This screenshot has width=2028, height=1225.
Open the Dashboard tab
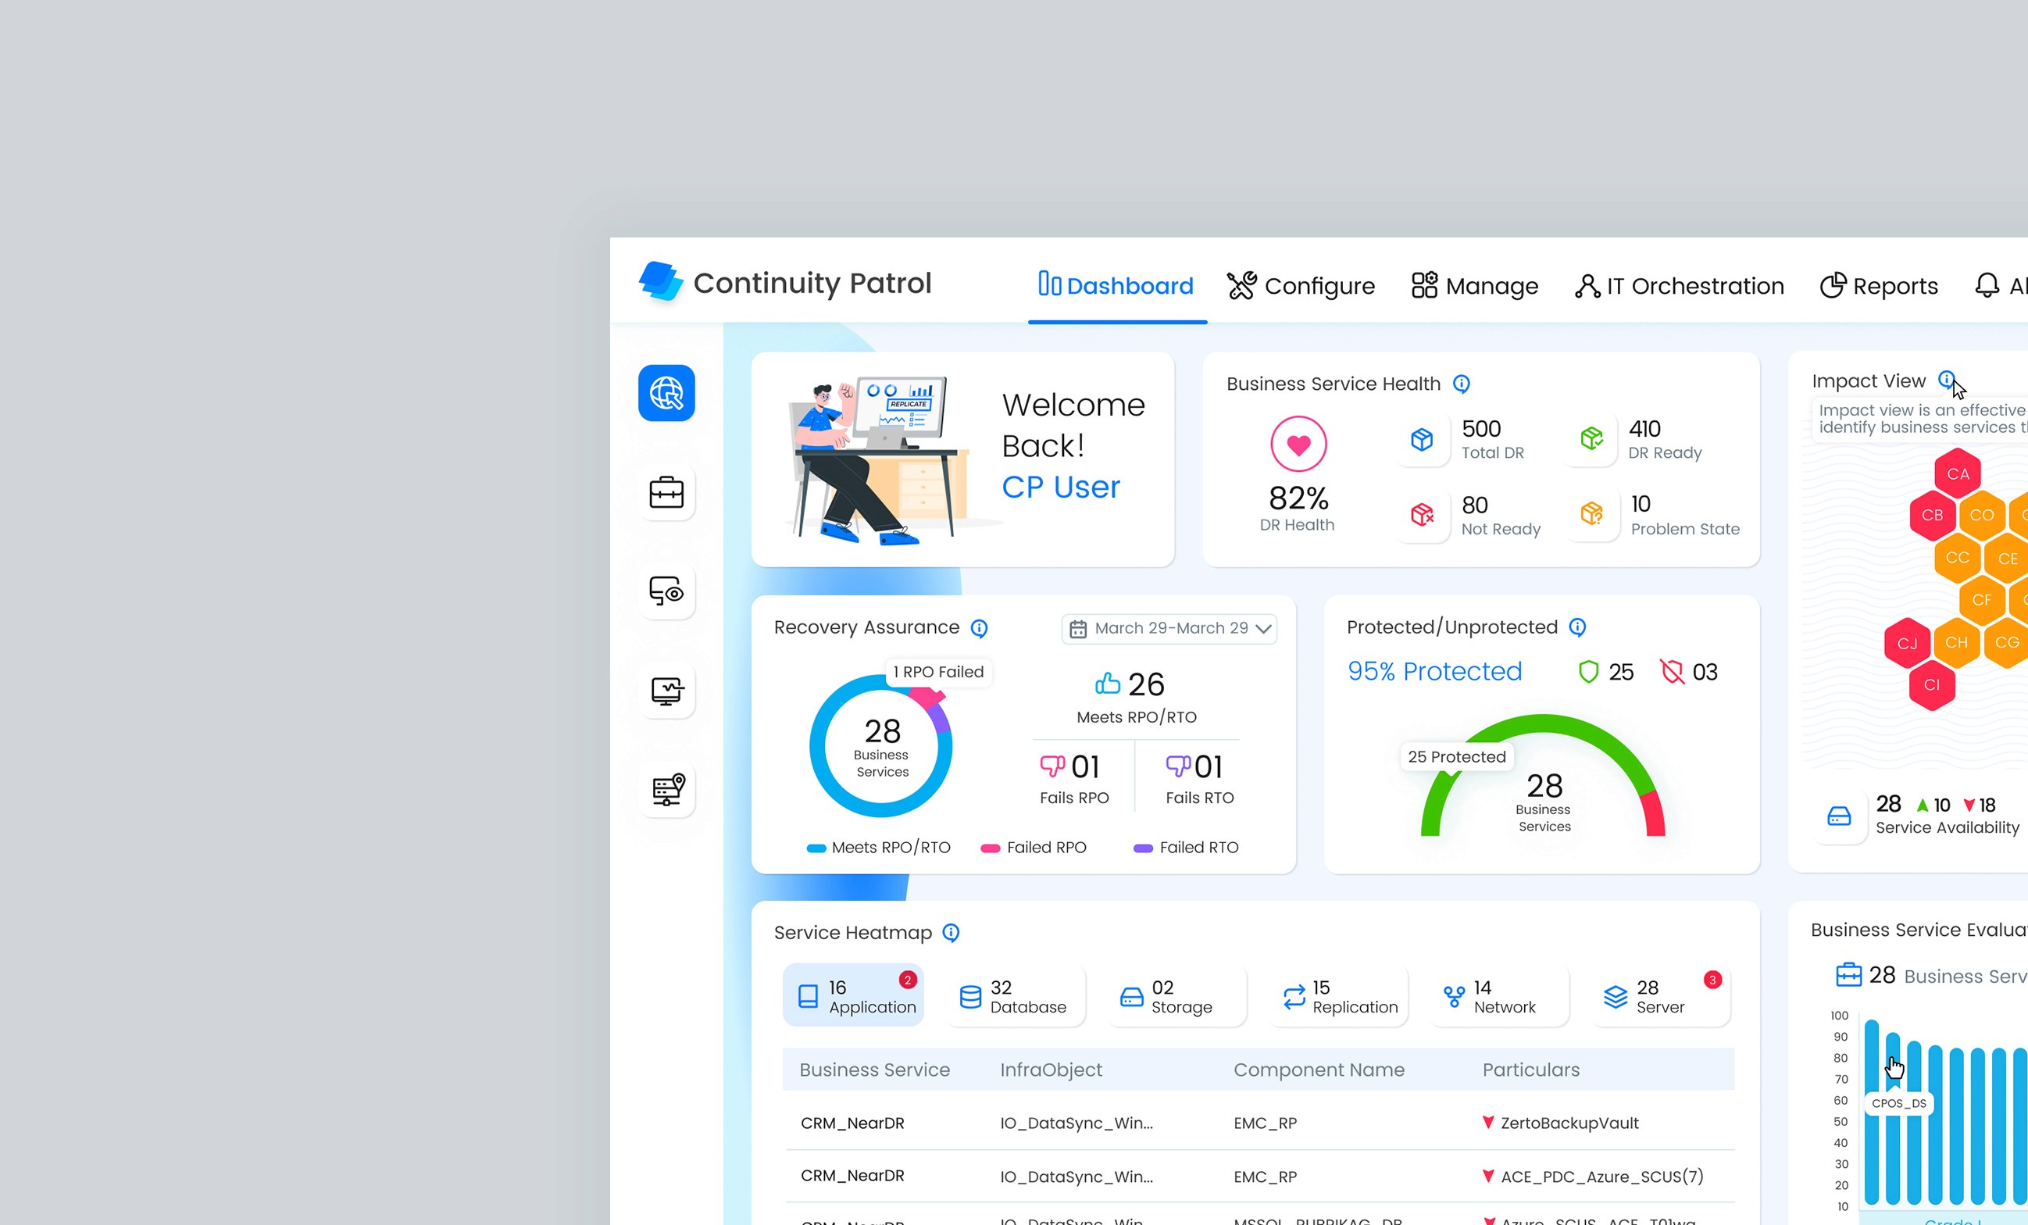point(1116,286)
